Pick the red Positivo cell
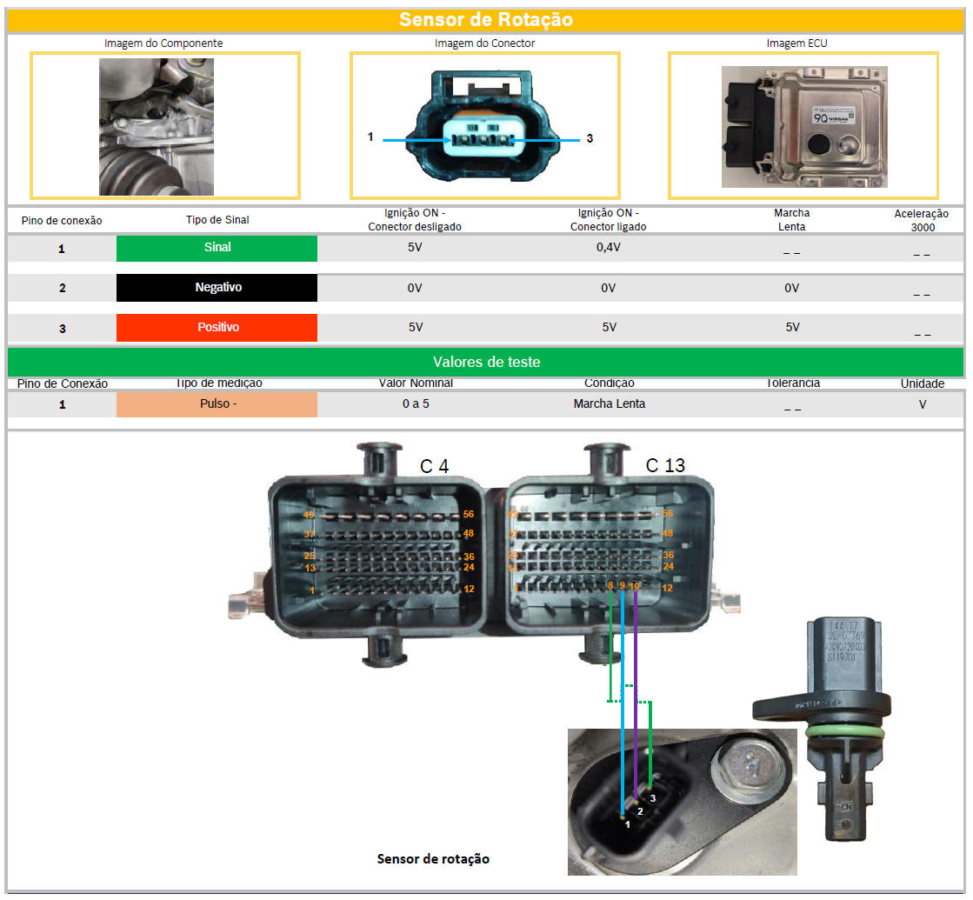 pyautogui.click(x=217, y=328)
